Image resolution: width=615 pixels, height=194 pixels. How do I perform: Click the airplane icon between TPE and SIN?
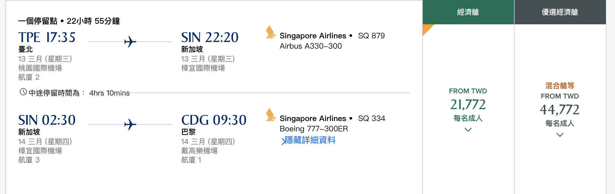point(130,42)
